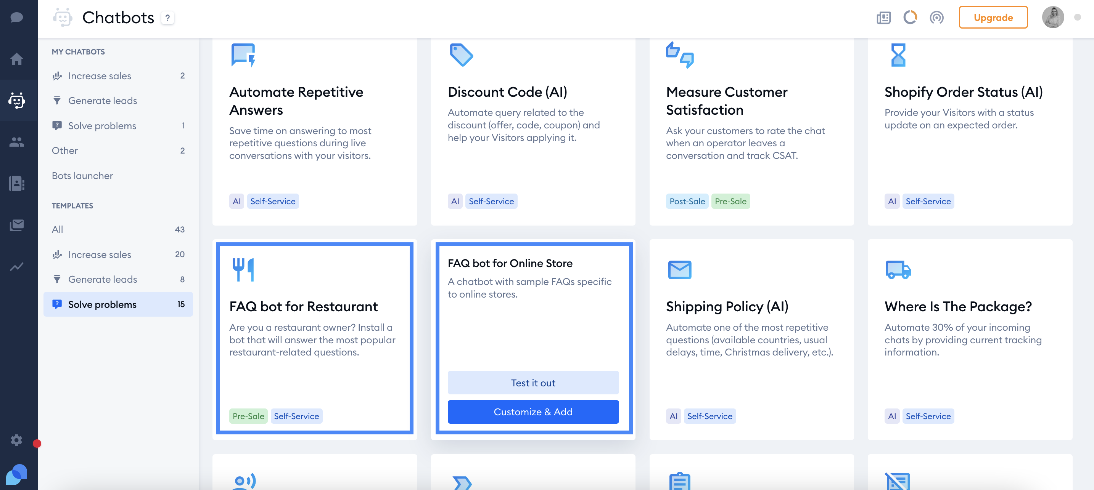Click the MY CHATBOTS section heading
This screenshot has width=1094, height=490.
pos(78,52)
